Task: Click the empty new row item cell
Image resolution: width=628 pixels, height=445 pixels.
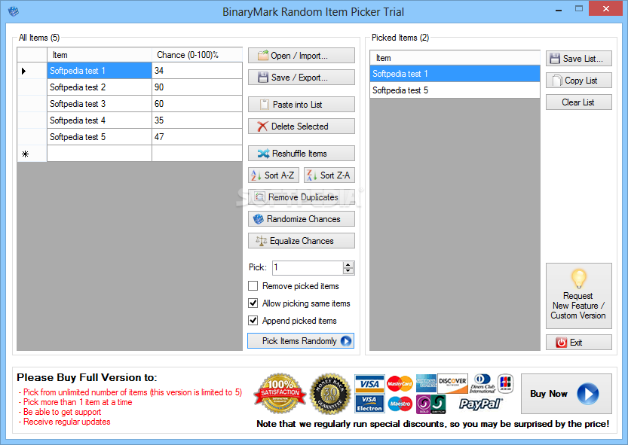Action: pos(100,154)
